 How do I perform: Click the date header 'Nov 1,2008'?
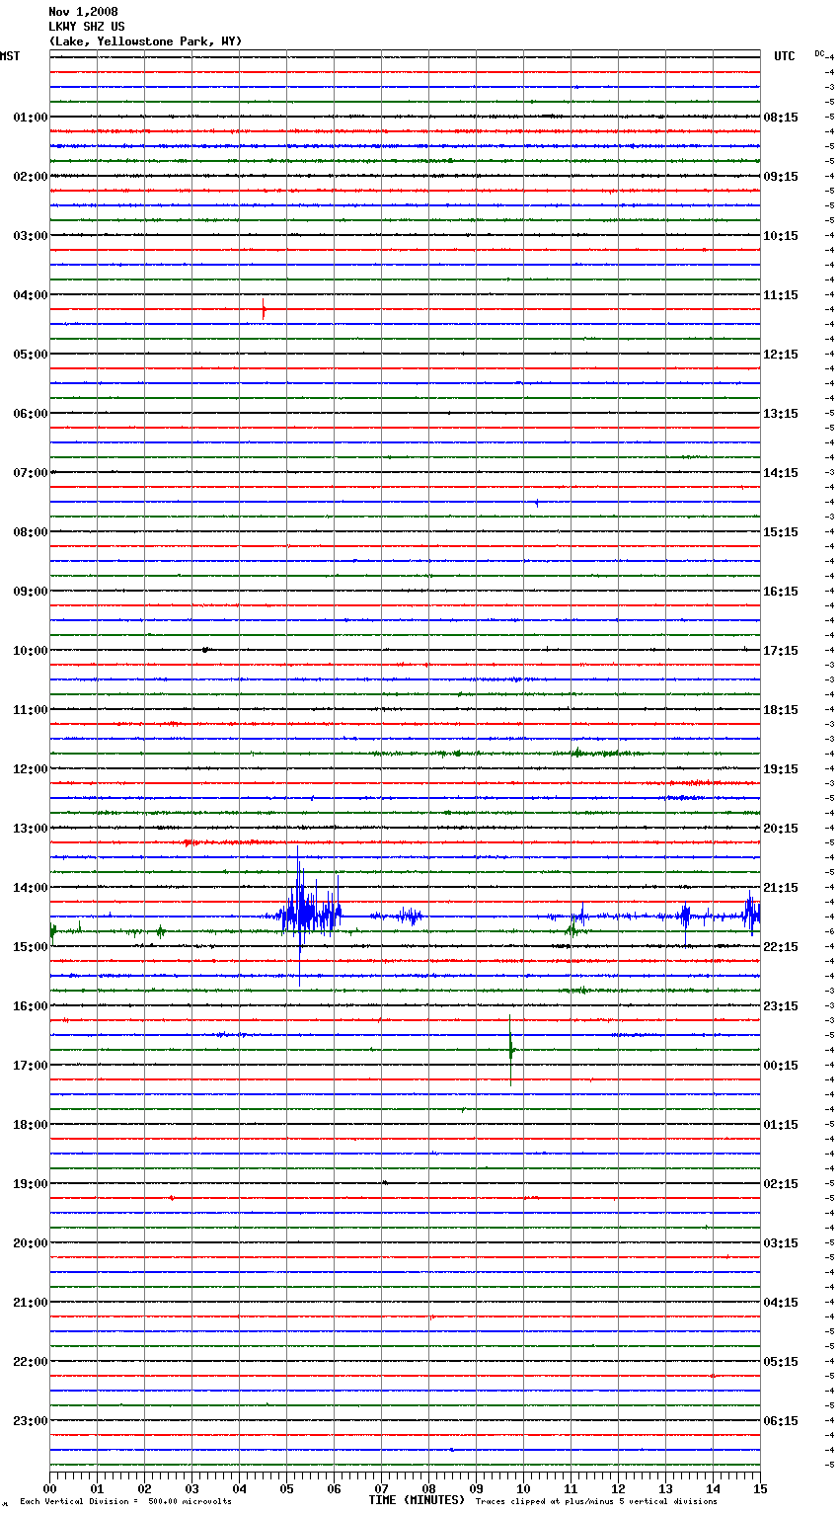(83, 12)
